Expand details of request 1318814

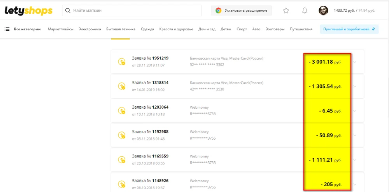pos(355,86)
